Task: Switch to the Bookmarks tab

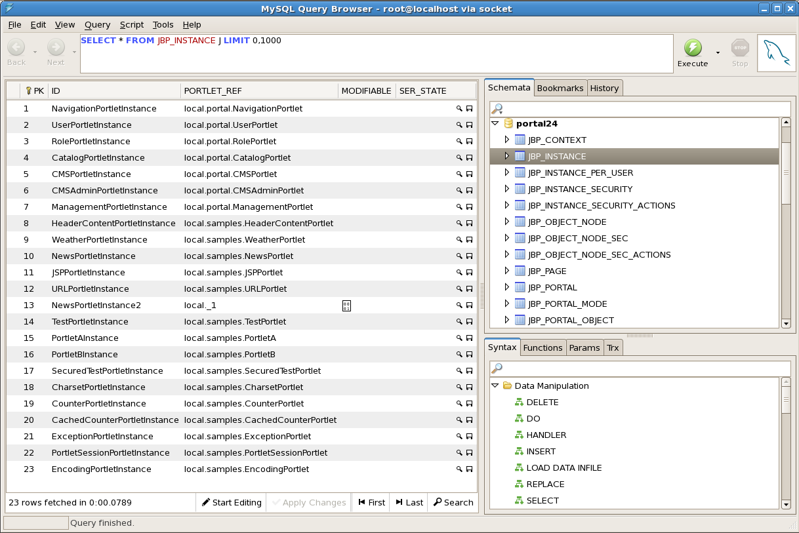Action: [x=560, y=88]
